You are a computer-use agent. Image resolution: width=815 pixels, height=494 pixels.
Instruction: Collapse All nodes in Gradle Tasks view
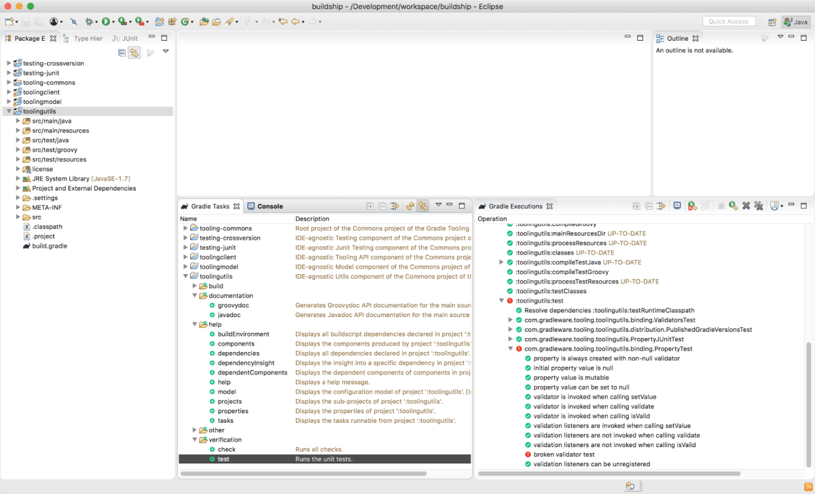click(382, 206)
